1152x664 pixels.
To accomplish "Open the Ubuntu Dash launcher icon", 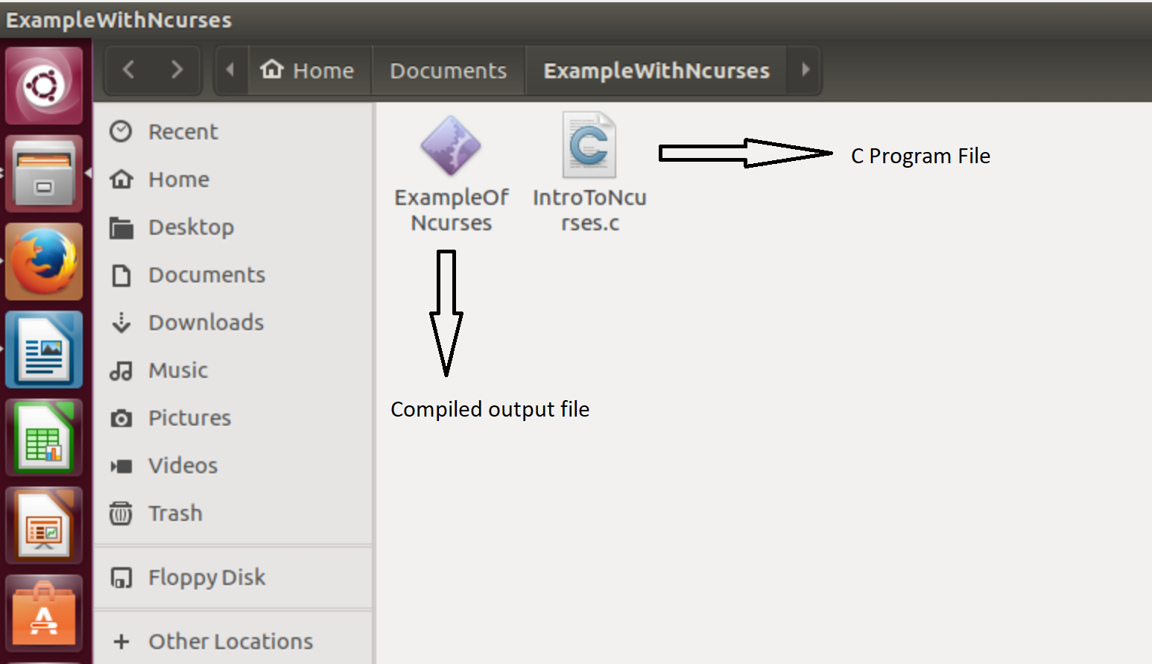I will [x=44, y=86].
